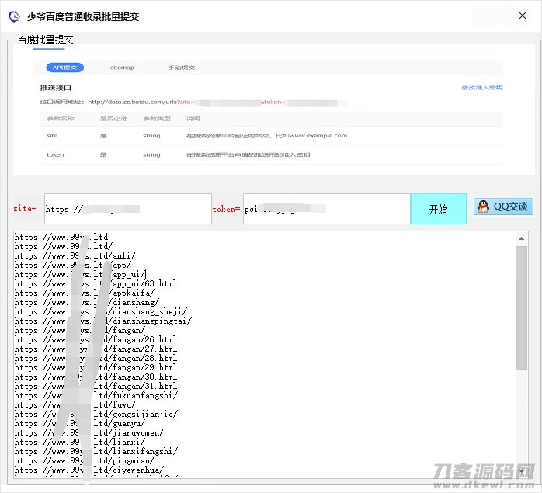542x493 pixels.
Task: Click the 'token' parameter name cell
Action: click(x=55, y=154)
